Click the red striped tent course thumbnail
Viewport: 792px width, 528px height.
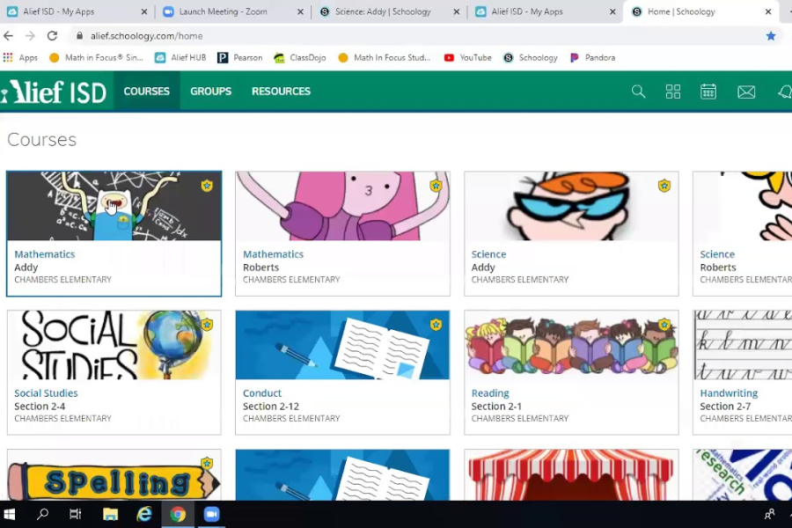pos(571,475)
